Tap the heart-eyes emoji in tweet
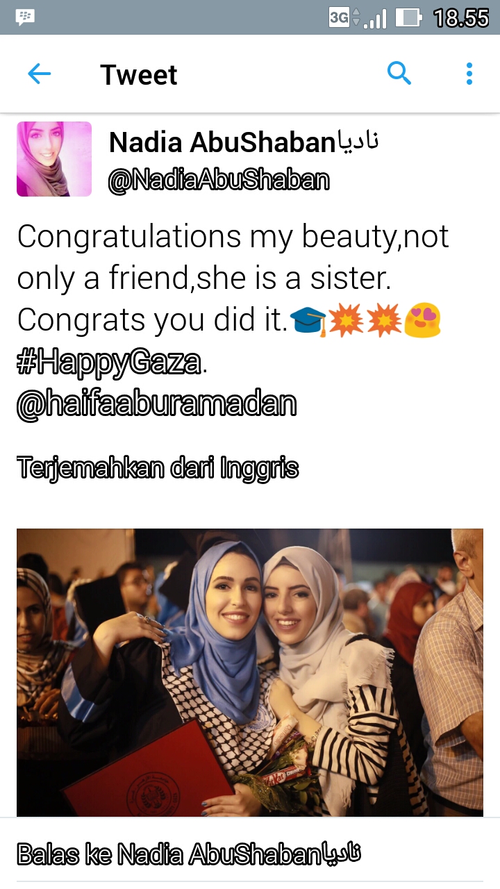Image resolution: width=500 pixels, height=889 pixels. point(422,320)
